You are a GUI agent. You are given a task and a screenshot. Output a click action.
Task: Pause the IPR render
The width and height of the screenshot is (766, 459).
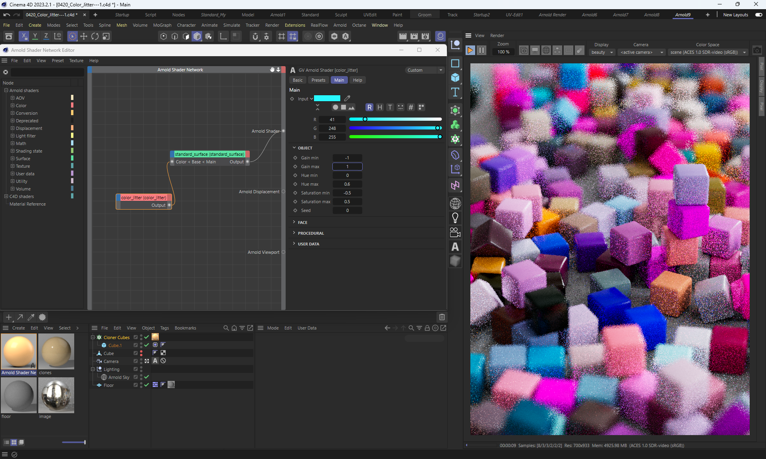482,50
